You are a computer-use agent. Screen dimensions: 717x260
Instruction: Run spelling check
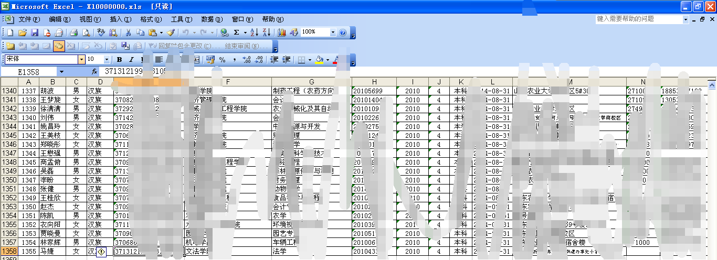pos(101,32)
